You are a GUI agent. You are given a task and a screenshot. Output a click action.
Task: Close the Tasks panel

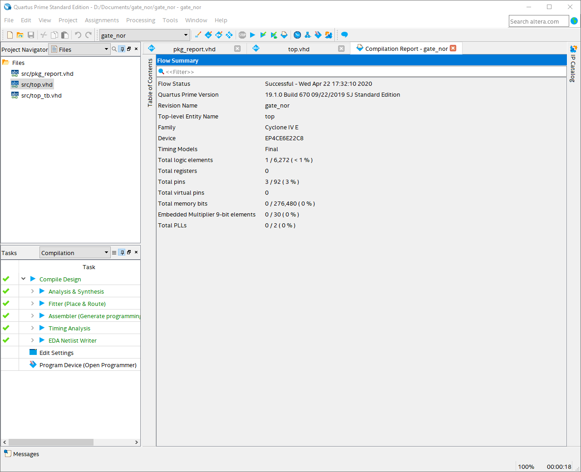click(136, 252)
